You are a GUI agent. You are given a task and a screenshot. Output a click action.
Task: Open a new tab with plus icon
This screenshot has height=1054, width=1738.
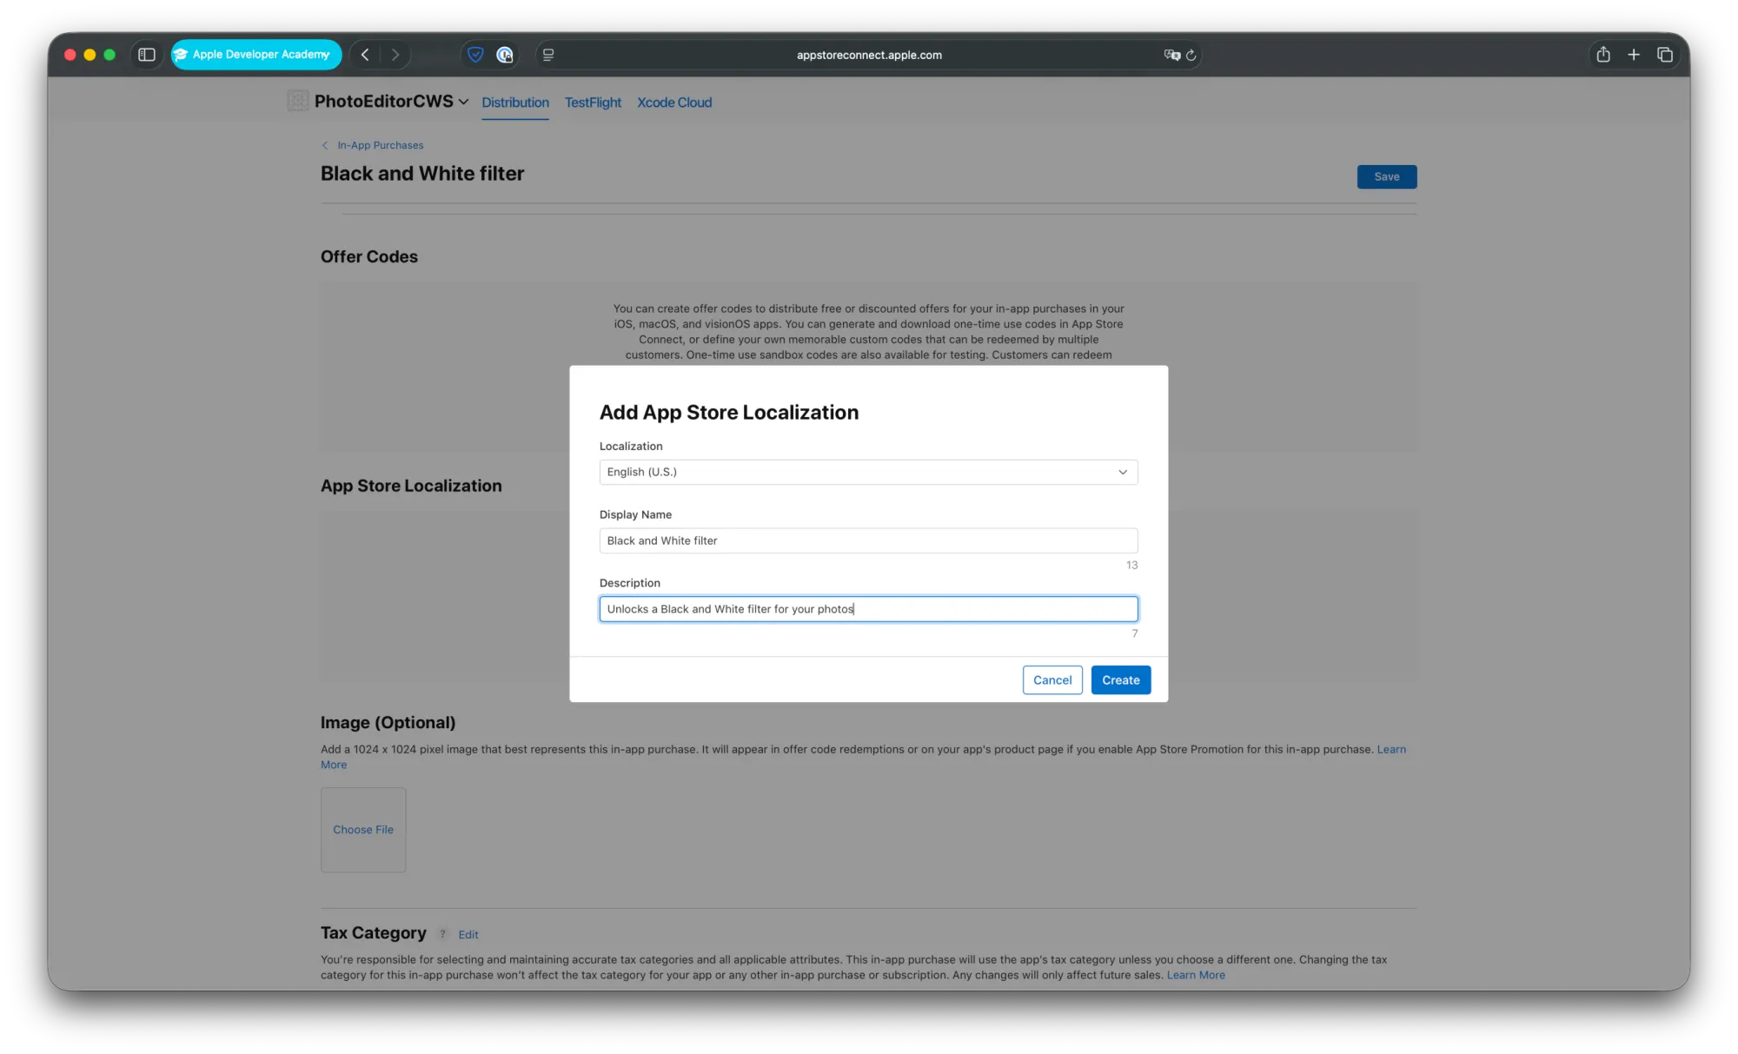pos(1634,55)
